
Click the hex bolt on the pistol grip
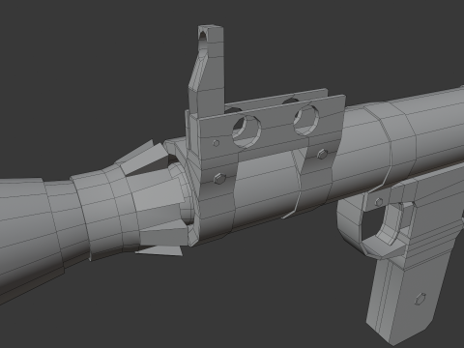click(x=420, y=299)
